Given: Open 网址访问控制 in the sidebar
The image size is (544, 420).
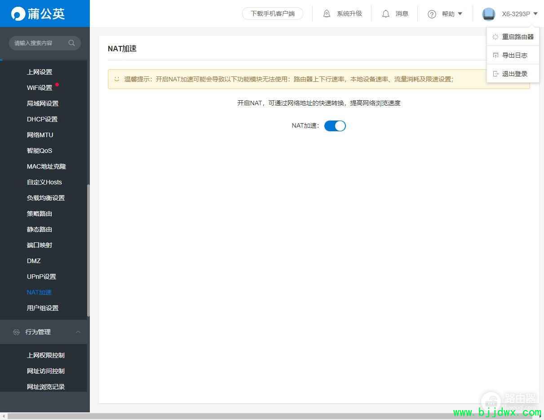Looking at the screenshot, I should click(x=46, y=371).
